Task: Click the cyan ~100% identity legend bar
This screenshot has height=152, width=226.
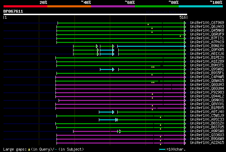Action: [201, 6]
